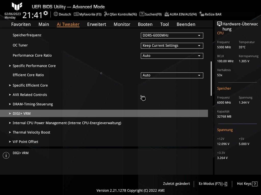The image size is (261, 195).
Task: Click the info icon beside DIGI+ VRM help
Action: [6, 155]
